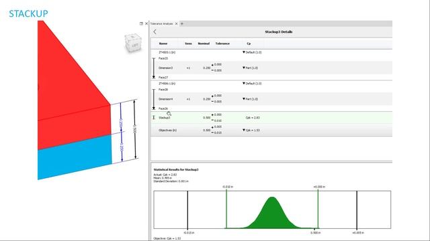The image size is (430, 241).
Task: Click the +0.005 upper tolerance of Objectives
Action: tap(216, 127)
